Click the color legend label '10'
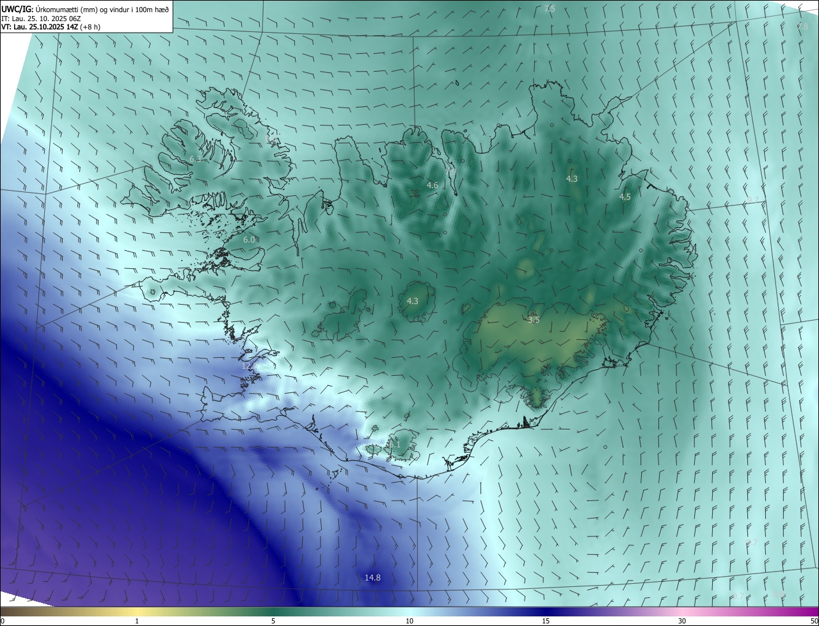The height and width of the screenshot is (626, 819). 409,622
